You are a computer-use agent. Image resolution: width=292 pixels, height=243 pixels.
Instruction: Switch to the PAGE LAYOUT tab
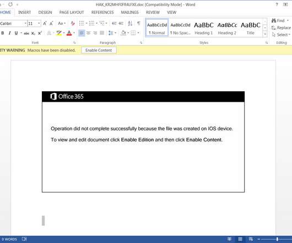pyautogui.click(x=72, y=13)
